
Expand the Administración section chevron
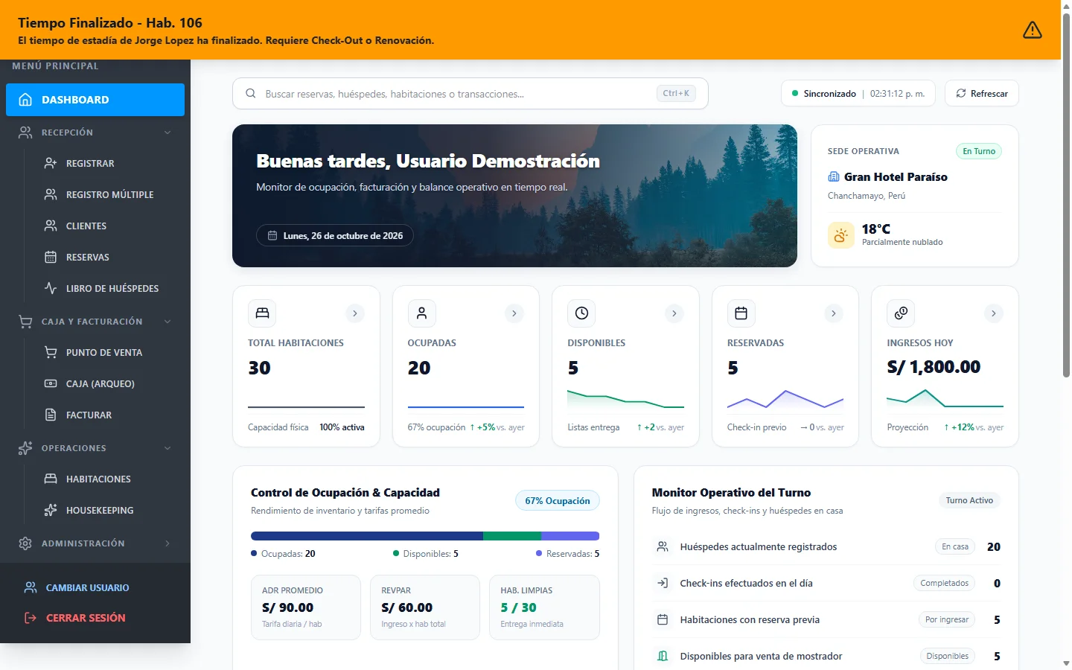tap(167, 543)
